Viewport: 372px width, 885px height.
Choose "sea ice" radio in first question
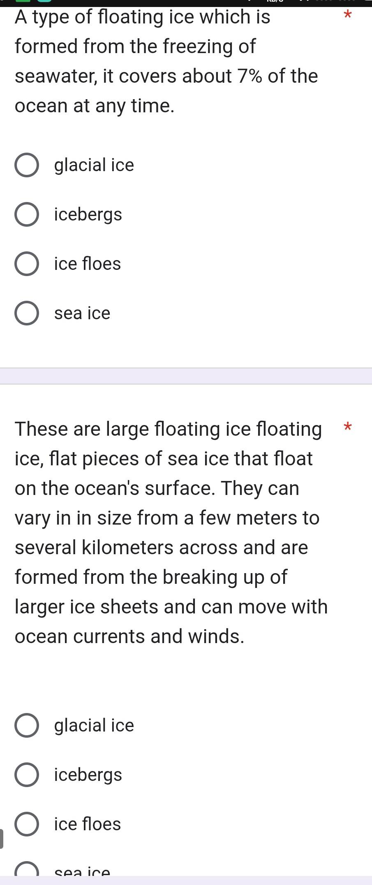[27, 314]
